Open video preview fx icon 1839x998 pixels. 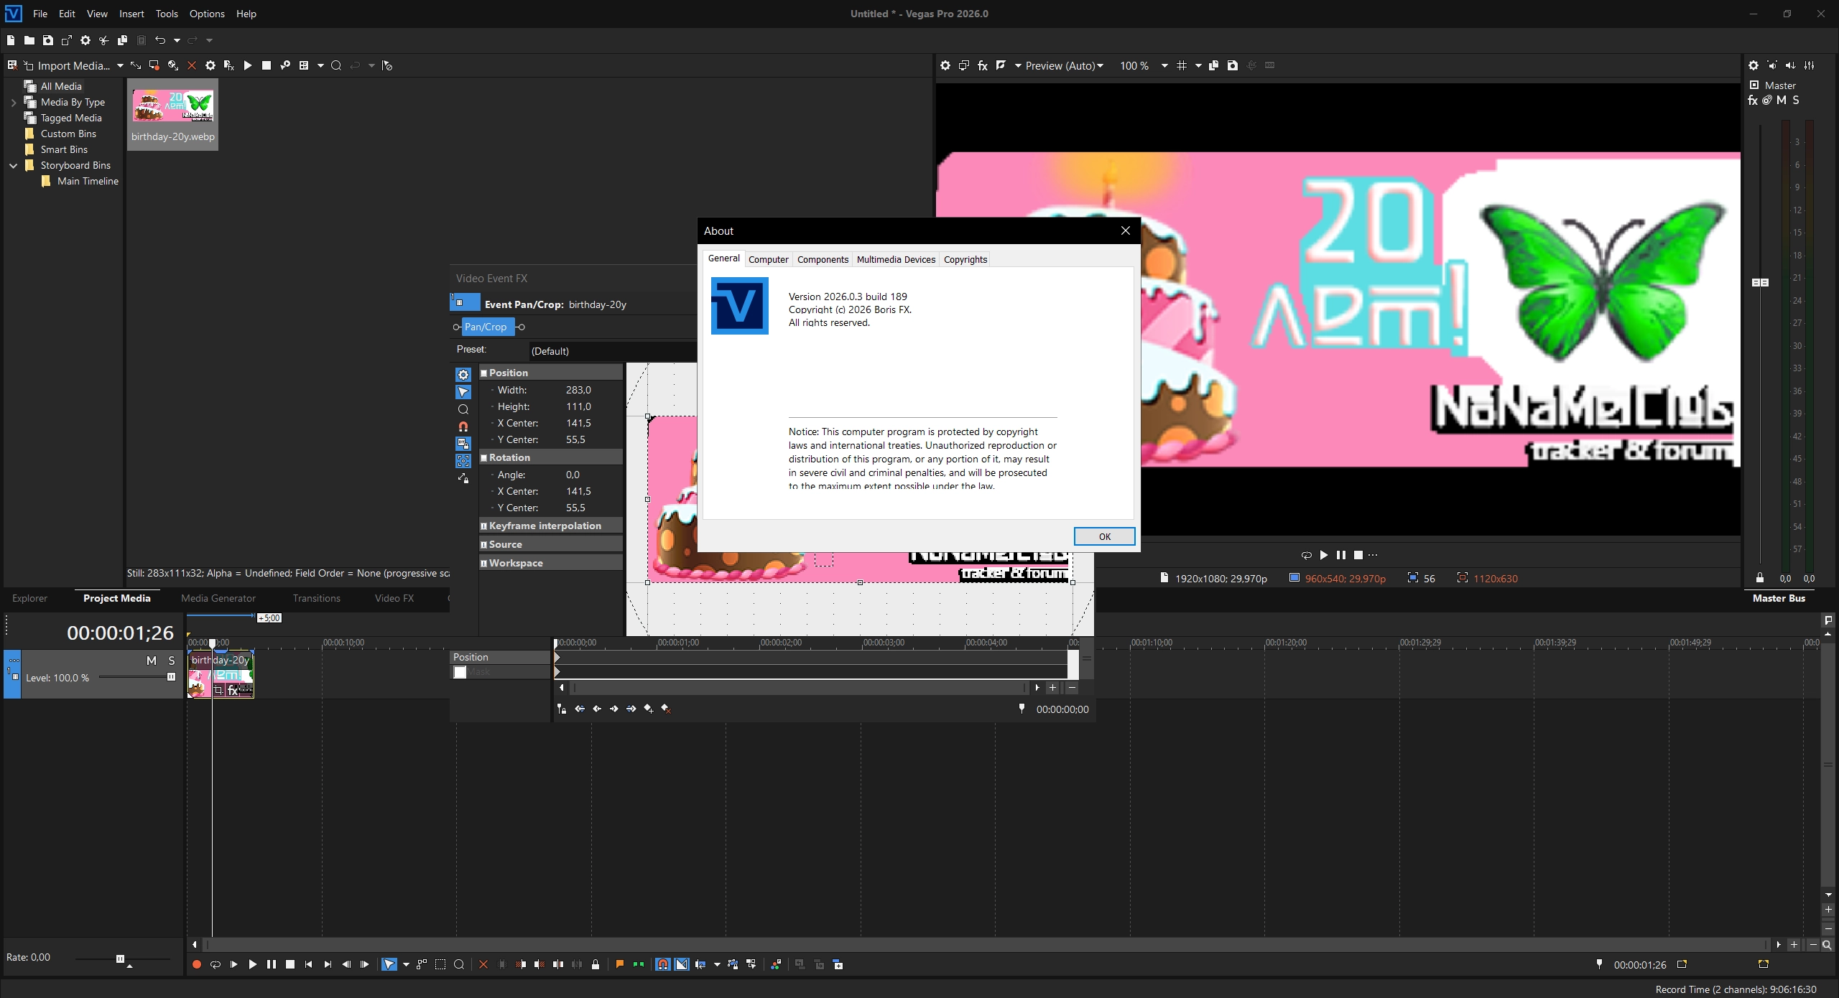coord(982,65)
